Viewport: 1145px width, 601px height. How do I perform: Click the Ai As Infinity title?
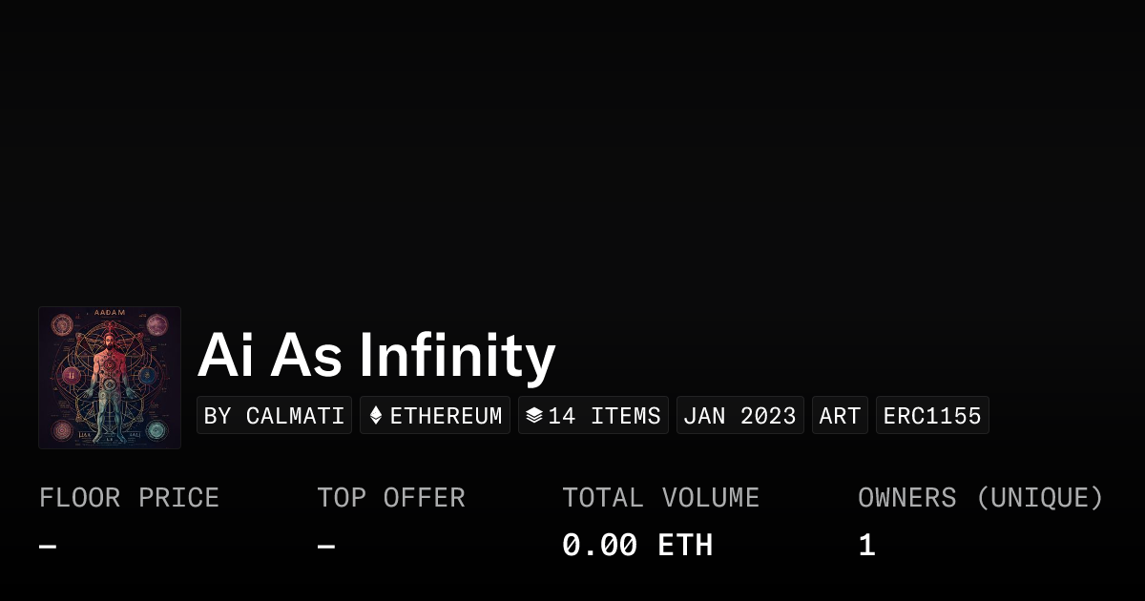point(376,356)
